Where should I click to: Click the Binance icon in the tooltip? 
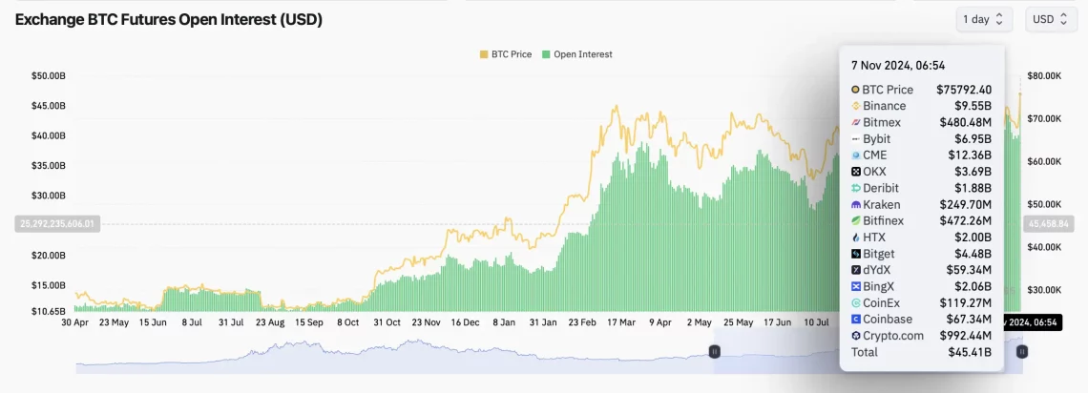point(855,106)
